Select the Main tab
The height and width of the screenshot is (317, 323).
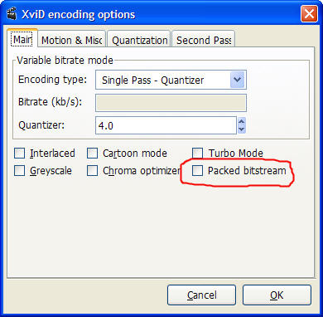point(22,39)
